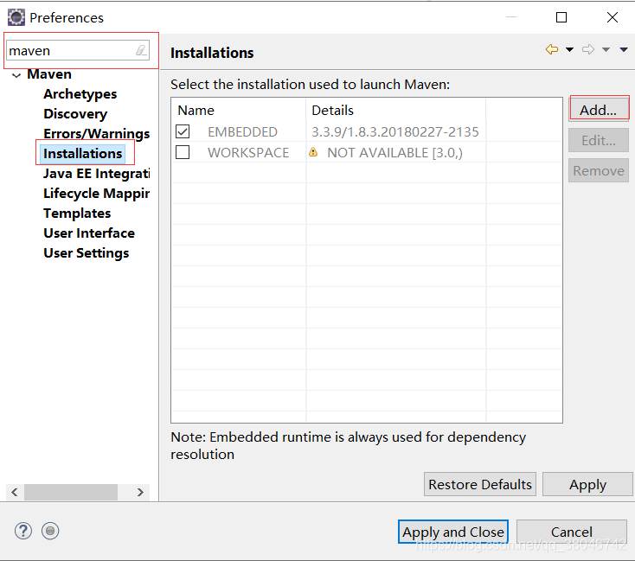
Task: Click the import/export preferences round icon
Action: (x=50, y=531)
